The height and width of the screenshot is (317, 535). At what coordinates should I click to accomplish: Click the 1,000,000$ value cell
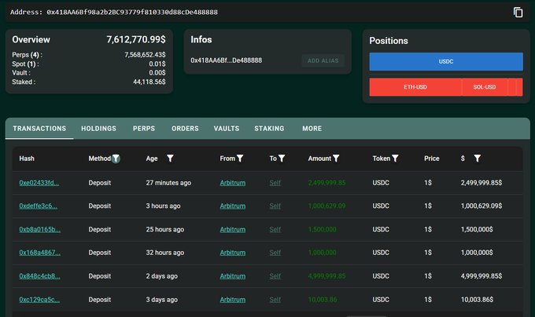click(477, 253)
